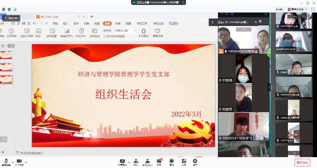Screen dimensions: 317x168
Task: Click the 查找 search button in ribbon
Action: (174, 23)
